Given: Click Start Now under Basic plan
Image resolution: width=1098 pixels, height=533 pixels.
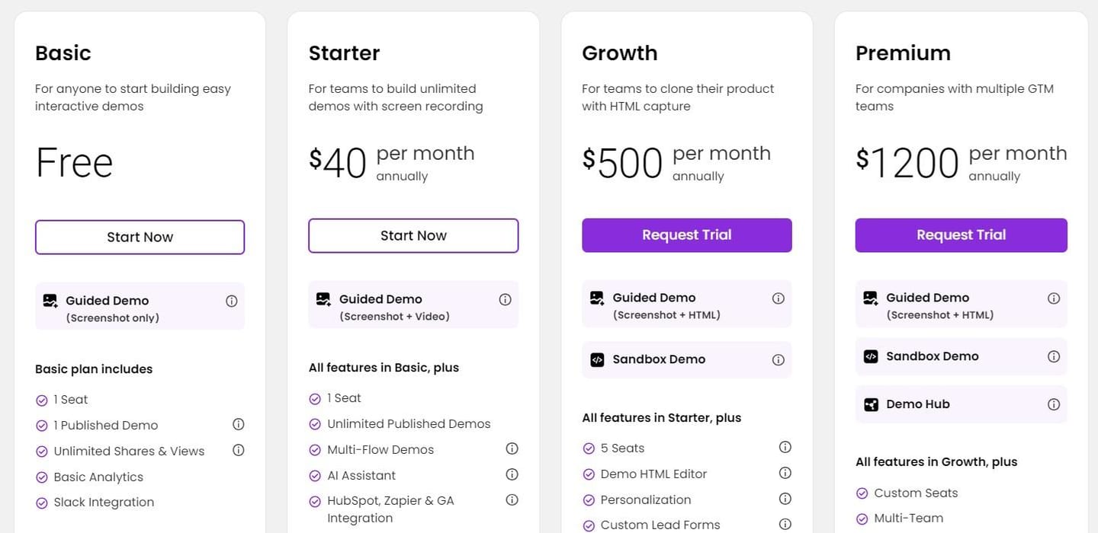Looking at the screenshot, I should click(140, 237).
